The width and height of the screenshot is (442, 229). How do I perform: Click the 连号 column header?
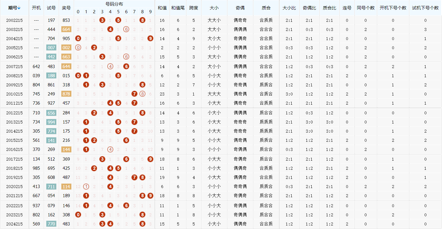click(347, 8)
